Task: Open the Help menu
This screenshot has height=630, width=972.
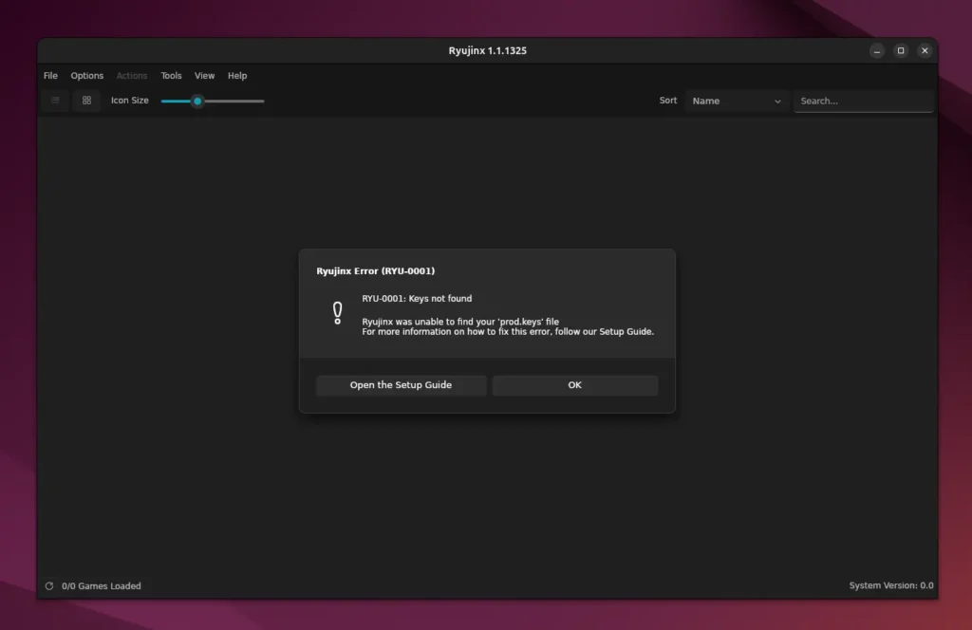Action: 237,76
